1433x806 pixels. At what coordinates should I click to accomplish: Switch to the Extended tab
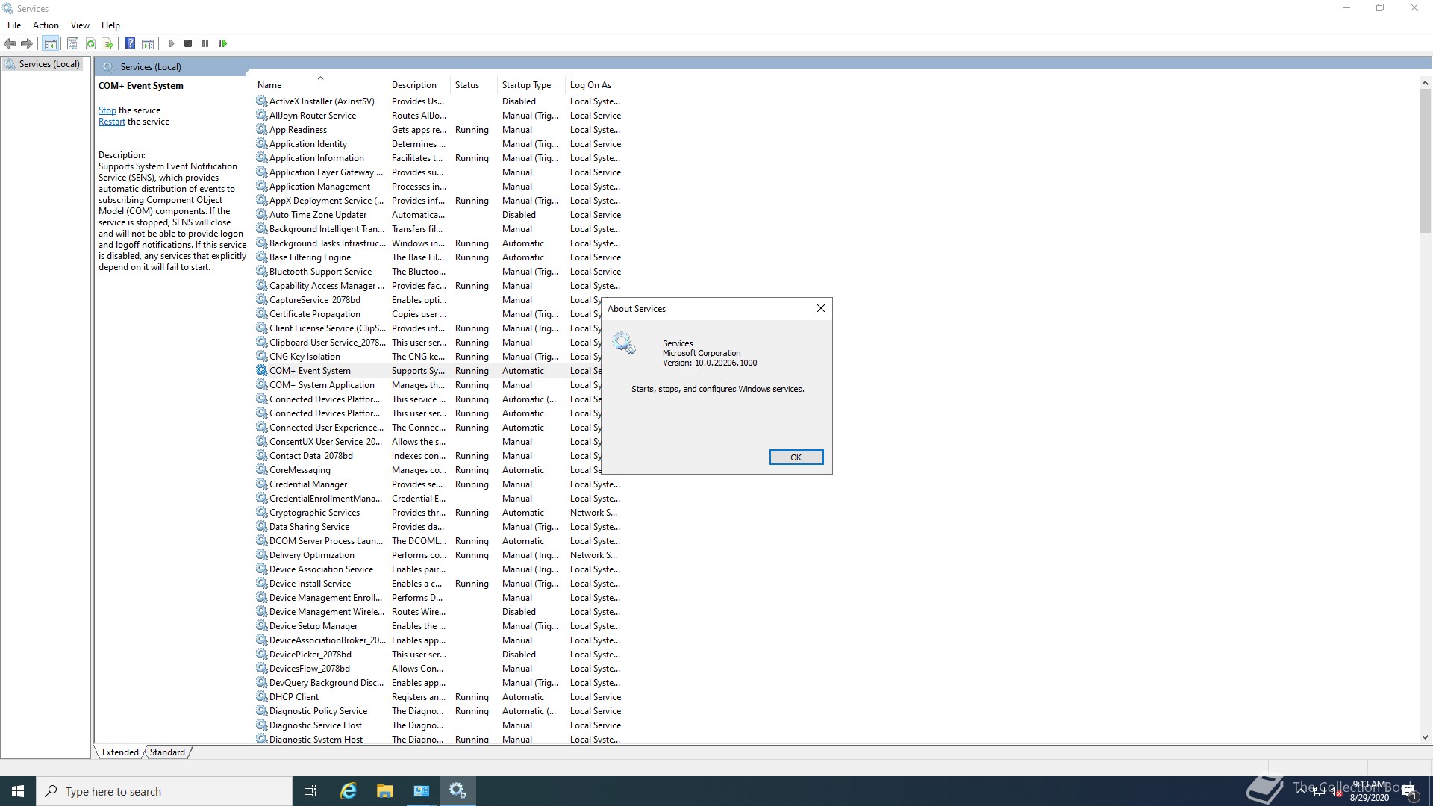(120, 752)
